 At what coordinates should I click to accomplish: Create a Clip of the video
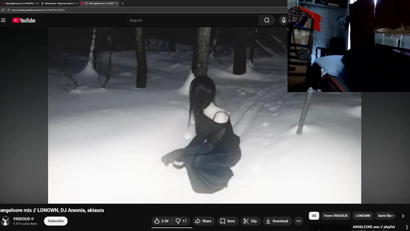pyautogui.click(x=250, y=221)
